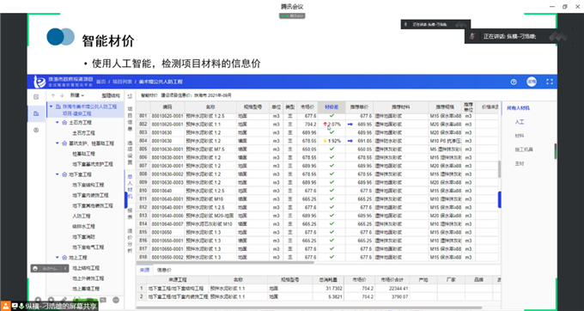The image size is (584, 311).
Task: Click blue collapse handle beside right panel
Action: pos(500,199)
